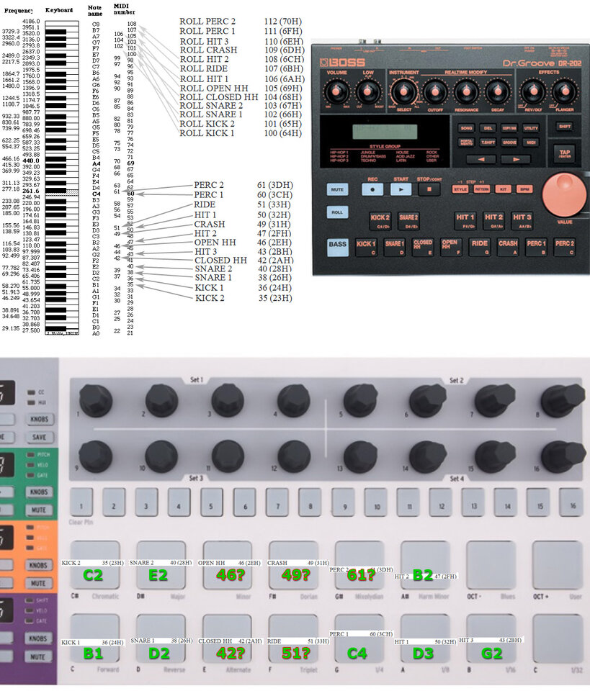Tap the DR-202 SNARE 1 pad
Viewport: 590px width, 691px height.
click(x=394, y=247)
